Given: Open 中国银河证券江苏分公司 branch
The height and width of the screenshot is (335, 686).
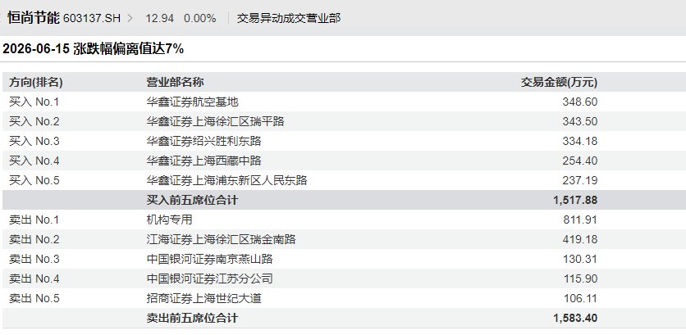Looking at the screenshot, I should pos(209,278).
